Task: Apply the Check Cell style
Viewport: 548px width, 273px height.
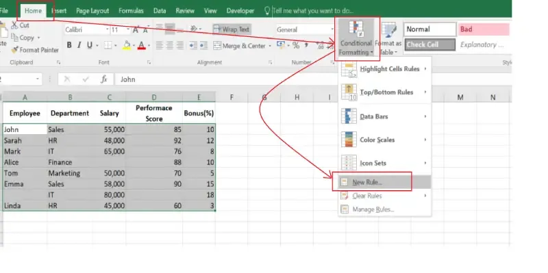Action: (x=430, y=44)
